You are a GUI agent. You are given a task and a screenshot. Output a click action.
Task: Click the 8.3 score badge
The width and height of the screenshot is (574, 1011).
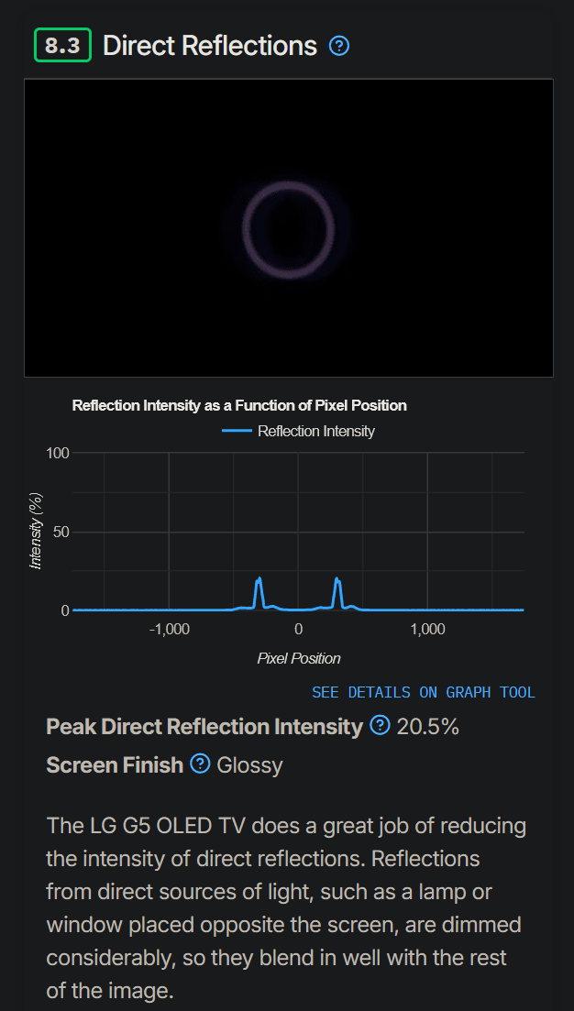pos(62,45)
